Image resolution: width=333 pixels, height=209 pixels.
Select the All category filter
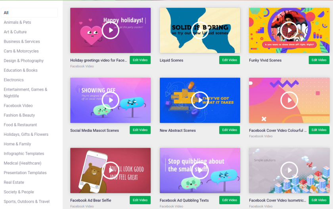29,13
